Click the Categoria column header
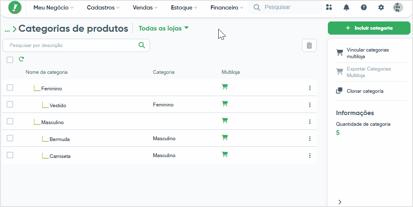Viewport: 413px width, 207px height. pos(164,72)
